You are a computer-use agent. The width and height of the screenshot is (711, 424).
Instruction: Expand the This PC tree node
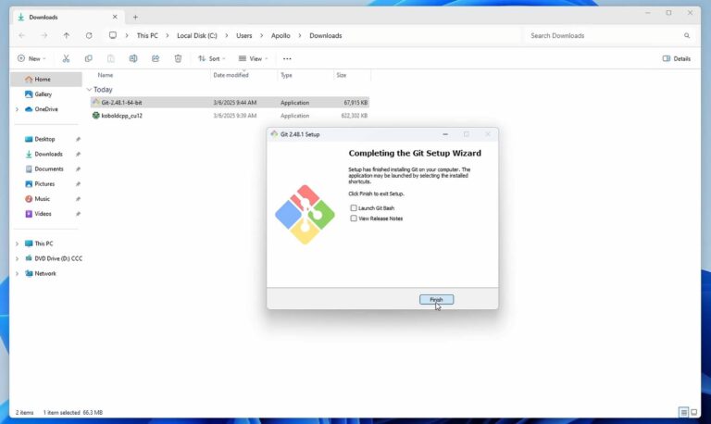pos(18,243)
